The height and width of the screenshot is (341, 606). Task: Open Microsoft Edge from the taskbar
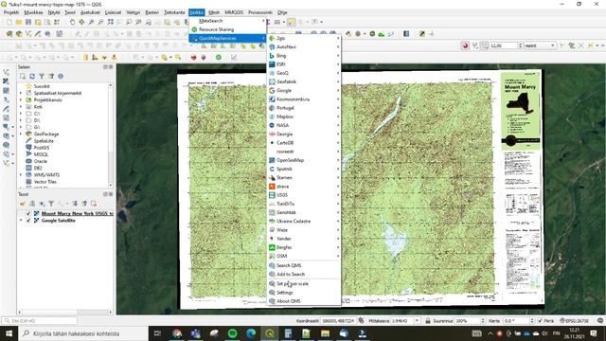[251, 333]
